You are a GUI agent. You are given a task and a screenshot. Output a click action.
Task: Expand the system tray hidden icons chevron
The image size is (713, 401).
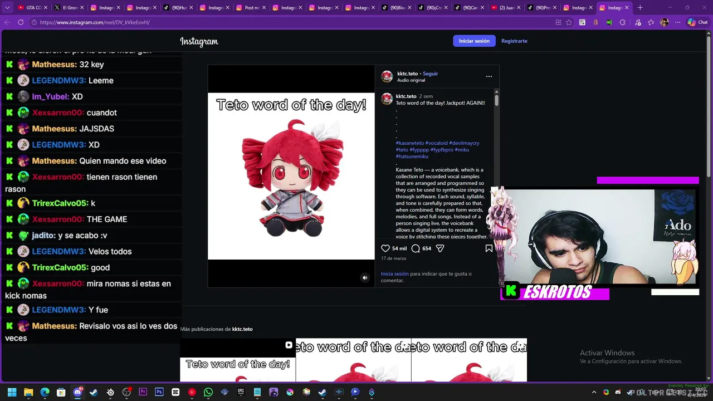point(594,392)
